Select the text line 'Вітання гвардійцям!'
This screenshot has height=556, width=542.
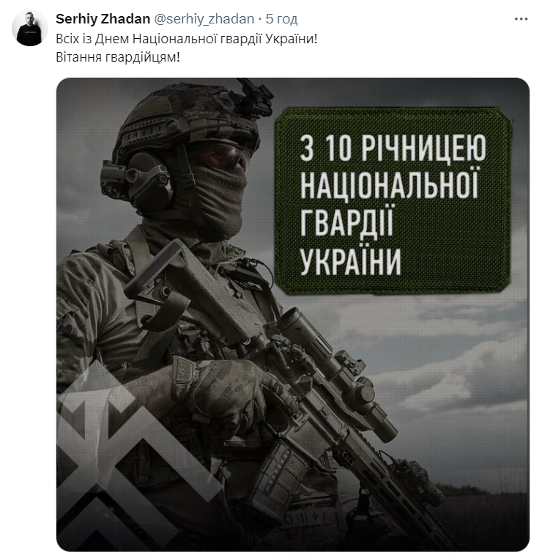118,56
